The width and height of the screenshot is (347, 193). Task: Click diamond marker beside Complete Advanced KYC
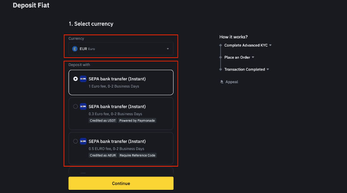click(x=220, y=46)
